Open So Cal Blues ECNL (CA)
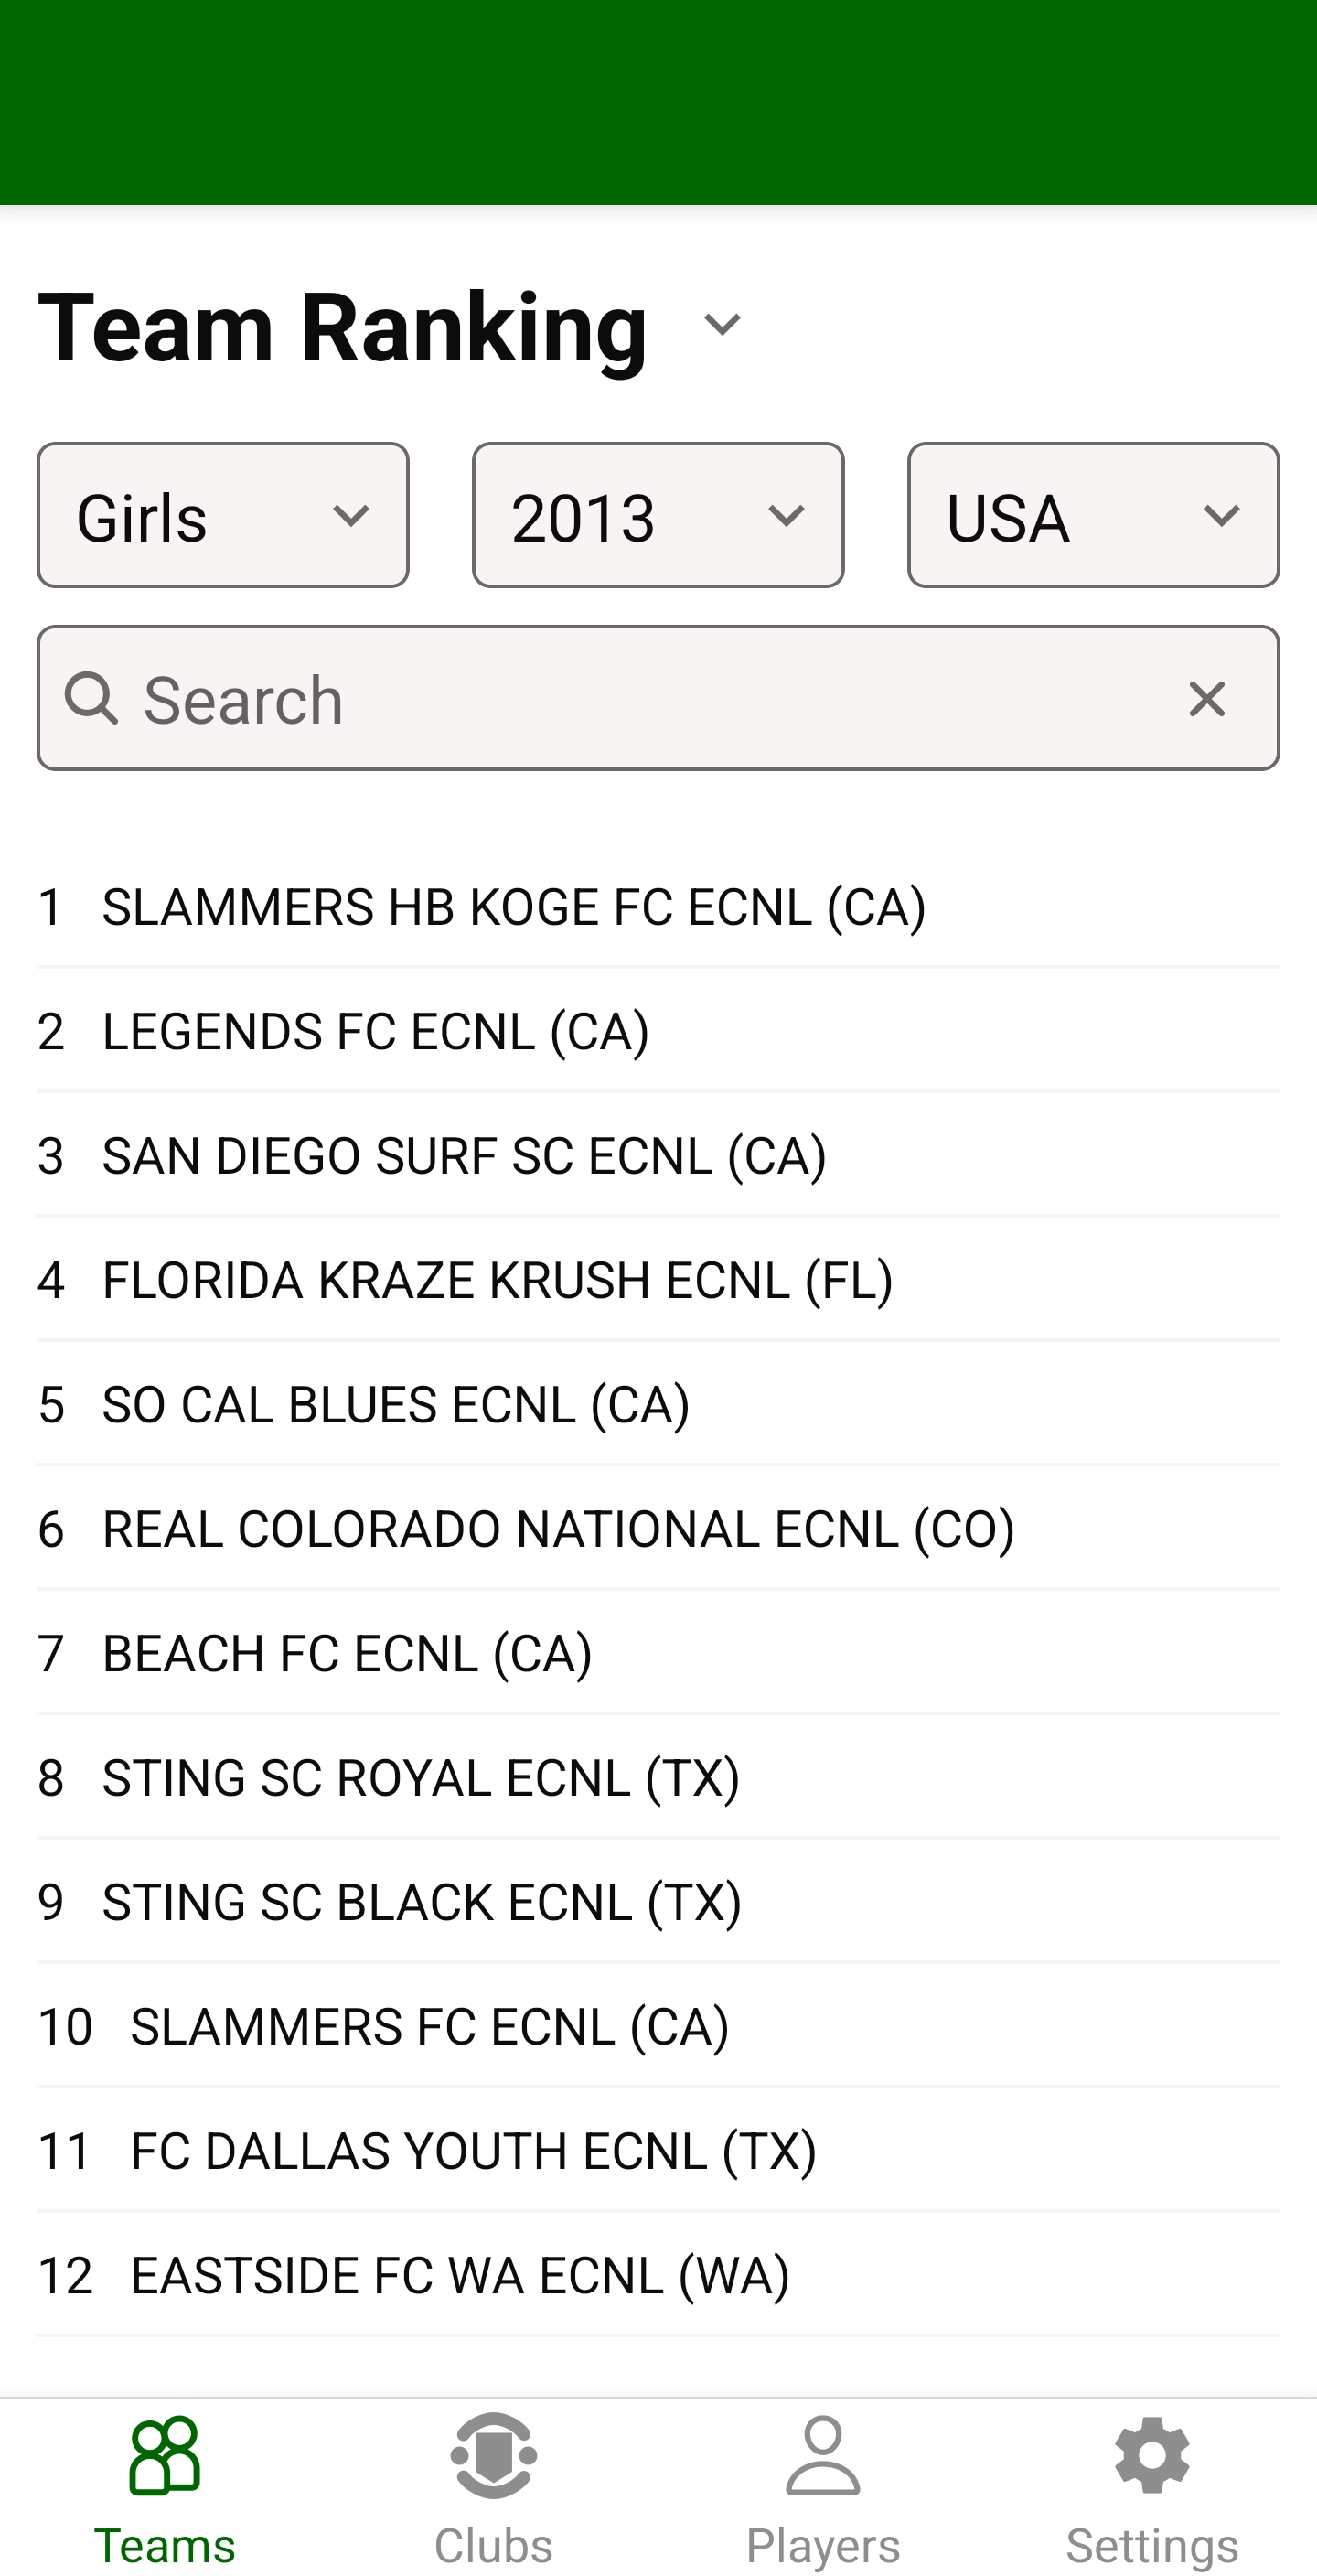The width and height of the screenshot is (1317, 2576). tap(396, 1404)
